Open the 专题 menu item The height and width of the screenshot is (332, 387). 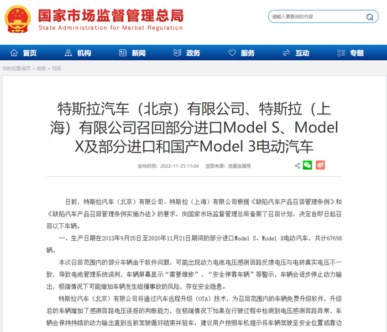point(357,53)
